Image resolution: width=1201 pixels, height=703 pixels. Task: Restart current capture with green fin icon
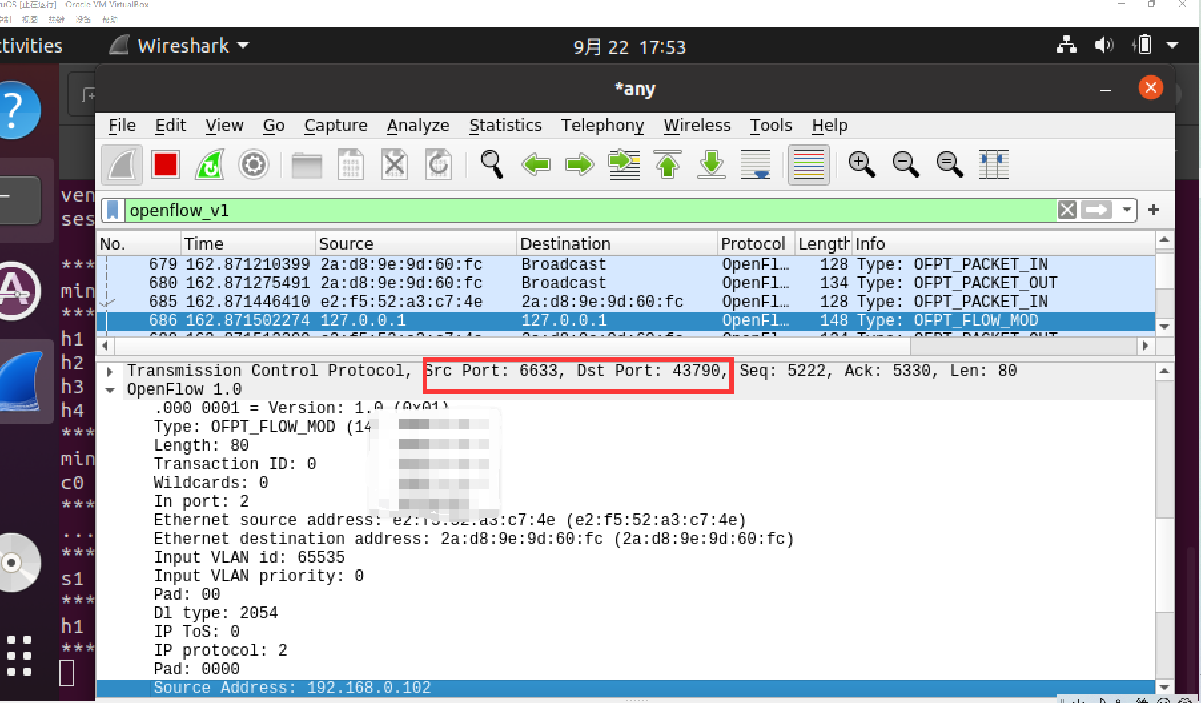[210, 164]
